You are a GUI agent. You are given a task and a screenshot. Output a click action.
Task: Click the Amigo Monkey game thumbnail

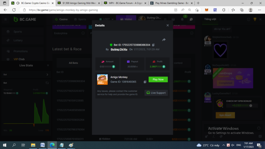(102, 79)
